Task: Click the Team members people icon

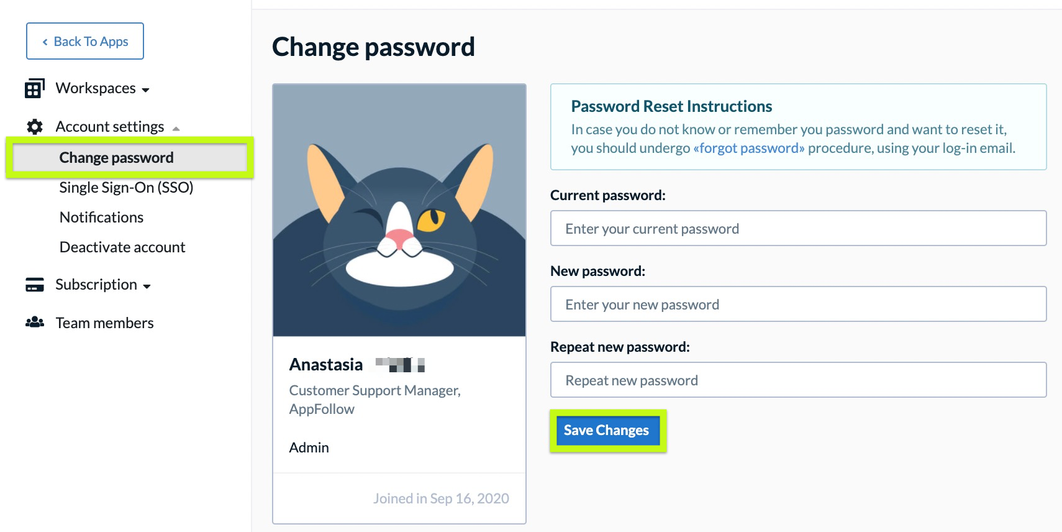Action: tap(35, 323)
